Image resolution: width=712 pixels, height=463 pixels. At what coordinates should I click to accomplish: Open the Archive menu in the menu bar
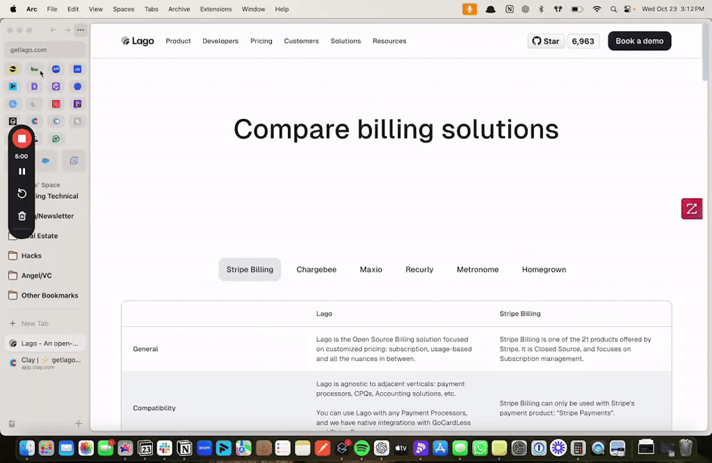coord(179,9)
